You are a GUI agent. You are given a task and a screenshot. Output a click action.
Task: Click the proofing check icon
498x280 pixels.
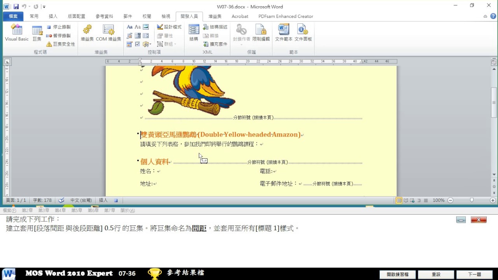click(x=61, y=200)
